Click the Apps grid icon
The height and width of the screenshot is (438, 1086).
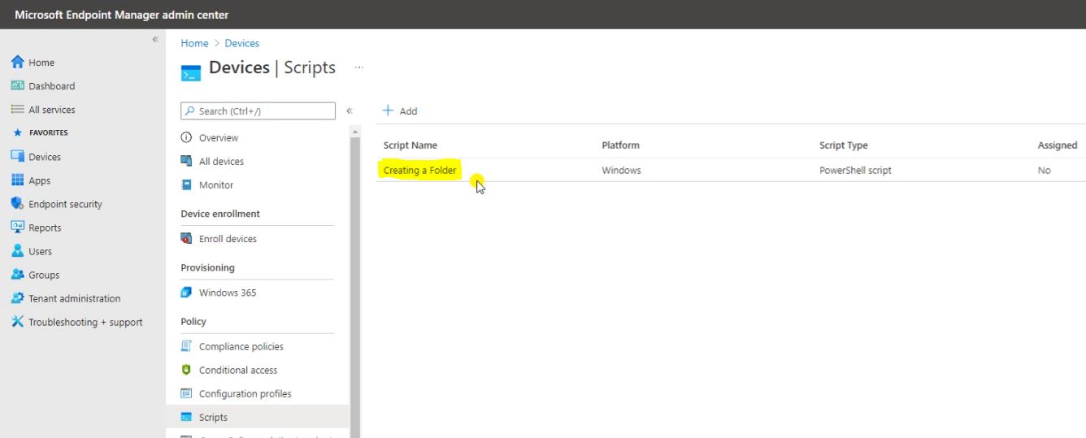(x=17, y=180)
